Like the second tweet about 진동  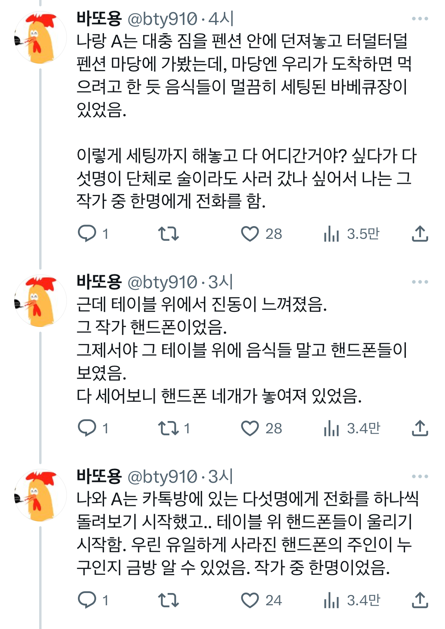coord(250,428)
